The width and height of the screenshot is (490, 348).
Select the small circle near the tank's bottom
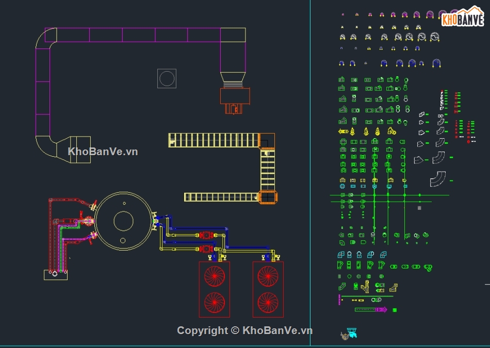click(123, 241)
